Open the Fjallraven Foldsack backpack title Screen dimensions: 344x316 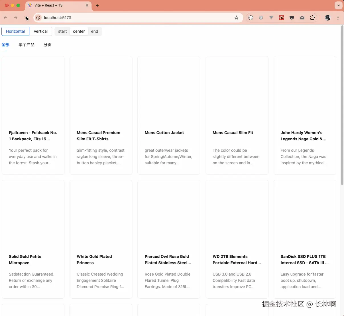click(33, 136)
